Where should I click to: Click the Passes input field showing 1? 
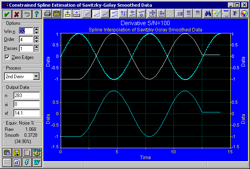tap(26, 48)
